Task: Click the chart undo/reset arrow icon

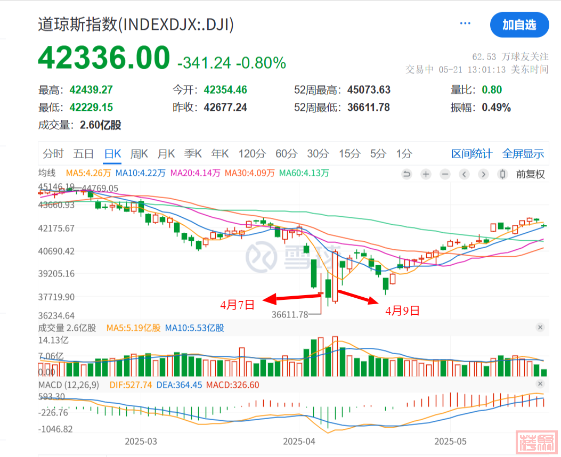Action: pos(407,175)
